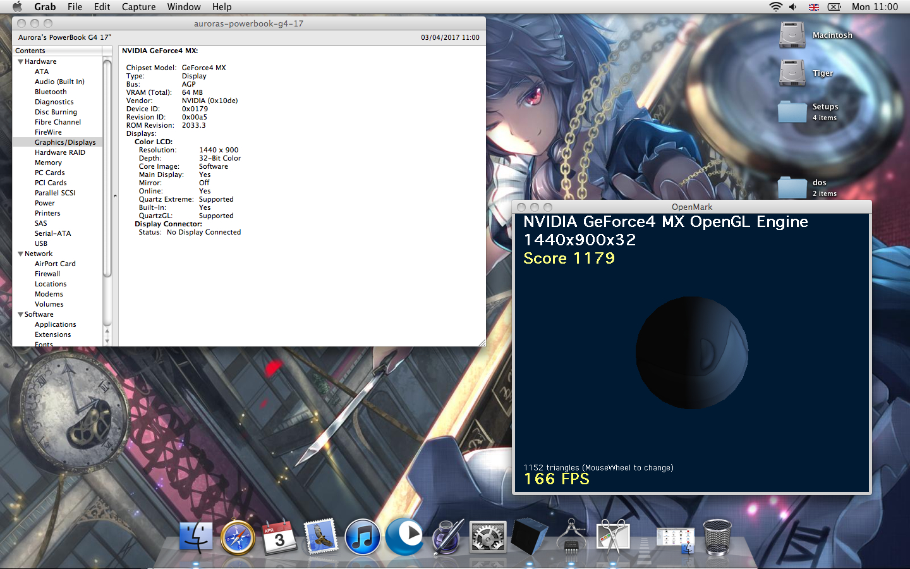Click the battery status icon in menu bar
This screenshot has height=569, width=910.
coord(834,7)
